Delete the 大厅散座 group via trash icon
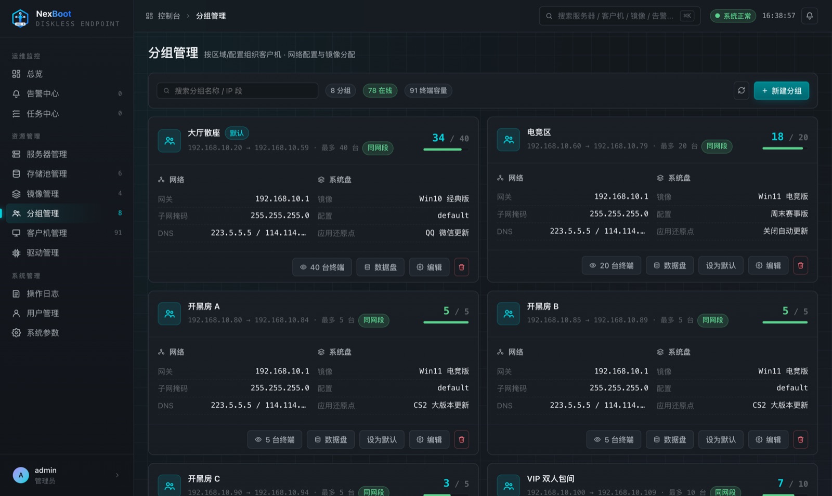 pos(461,267)
